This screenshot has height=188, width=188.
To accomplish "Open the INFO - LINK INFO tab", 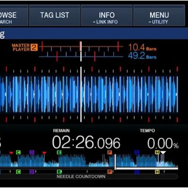I will (107, 15).
